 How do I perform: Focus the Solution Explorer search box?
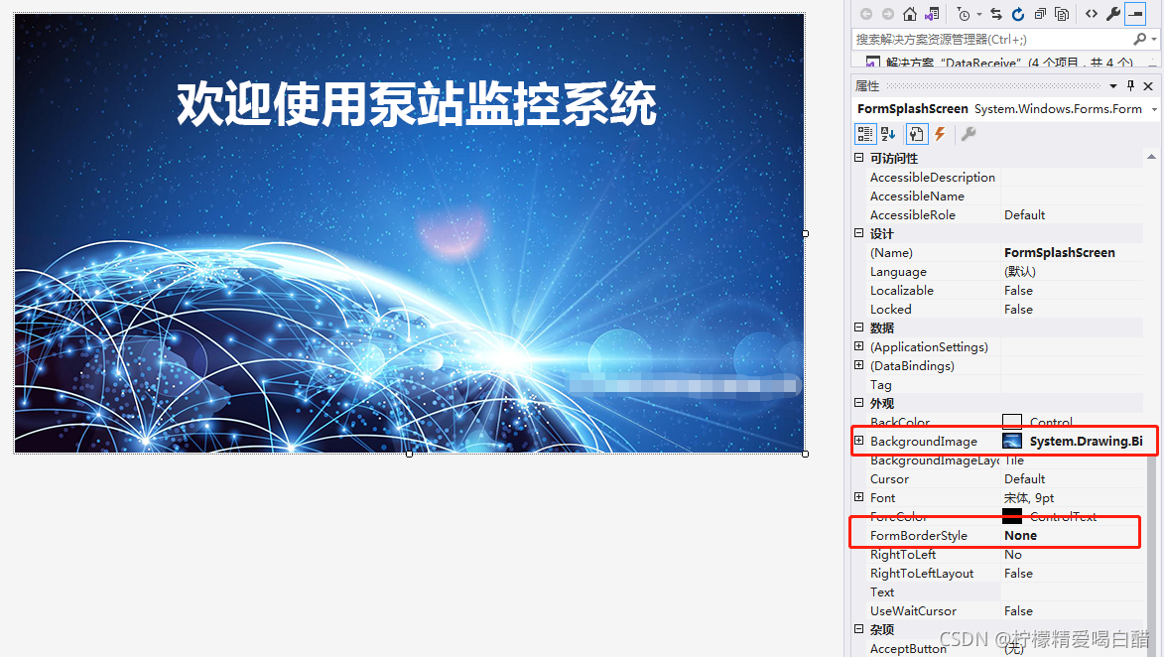click(991, 40)
